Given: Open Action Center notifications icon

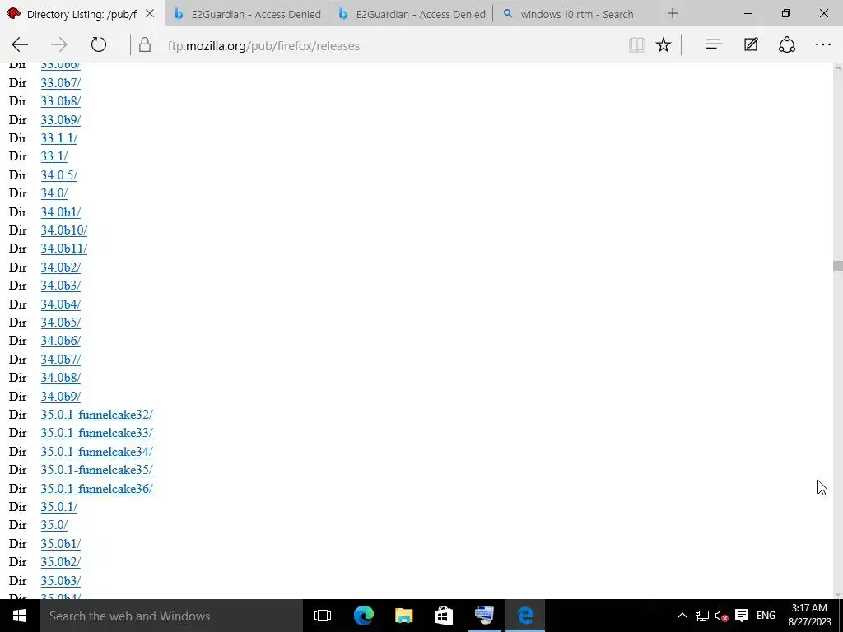Looking at the screenshot, I should 742,616.
